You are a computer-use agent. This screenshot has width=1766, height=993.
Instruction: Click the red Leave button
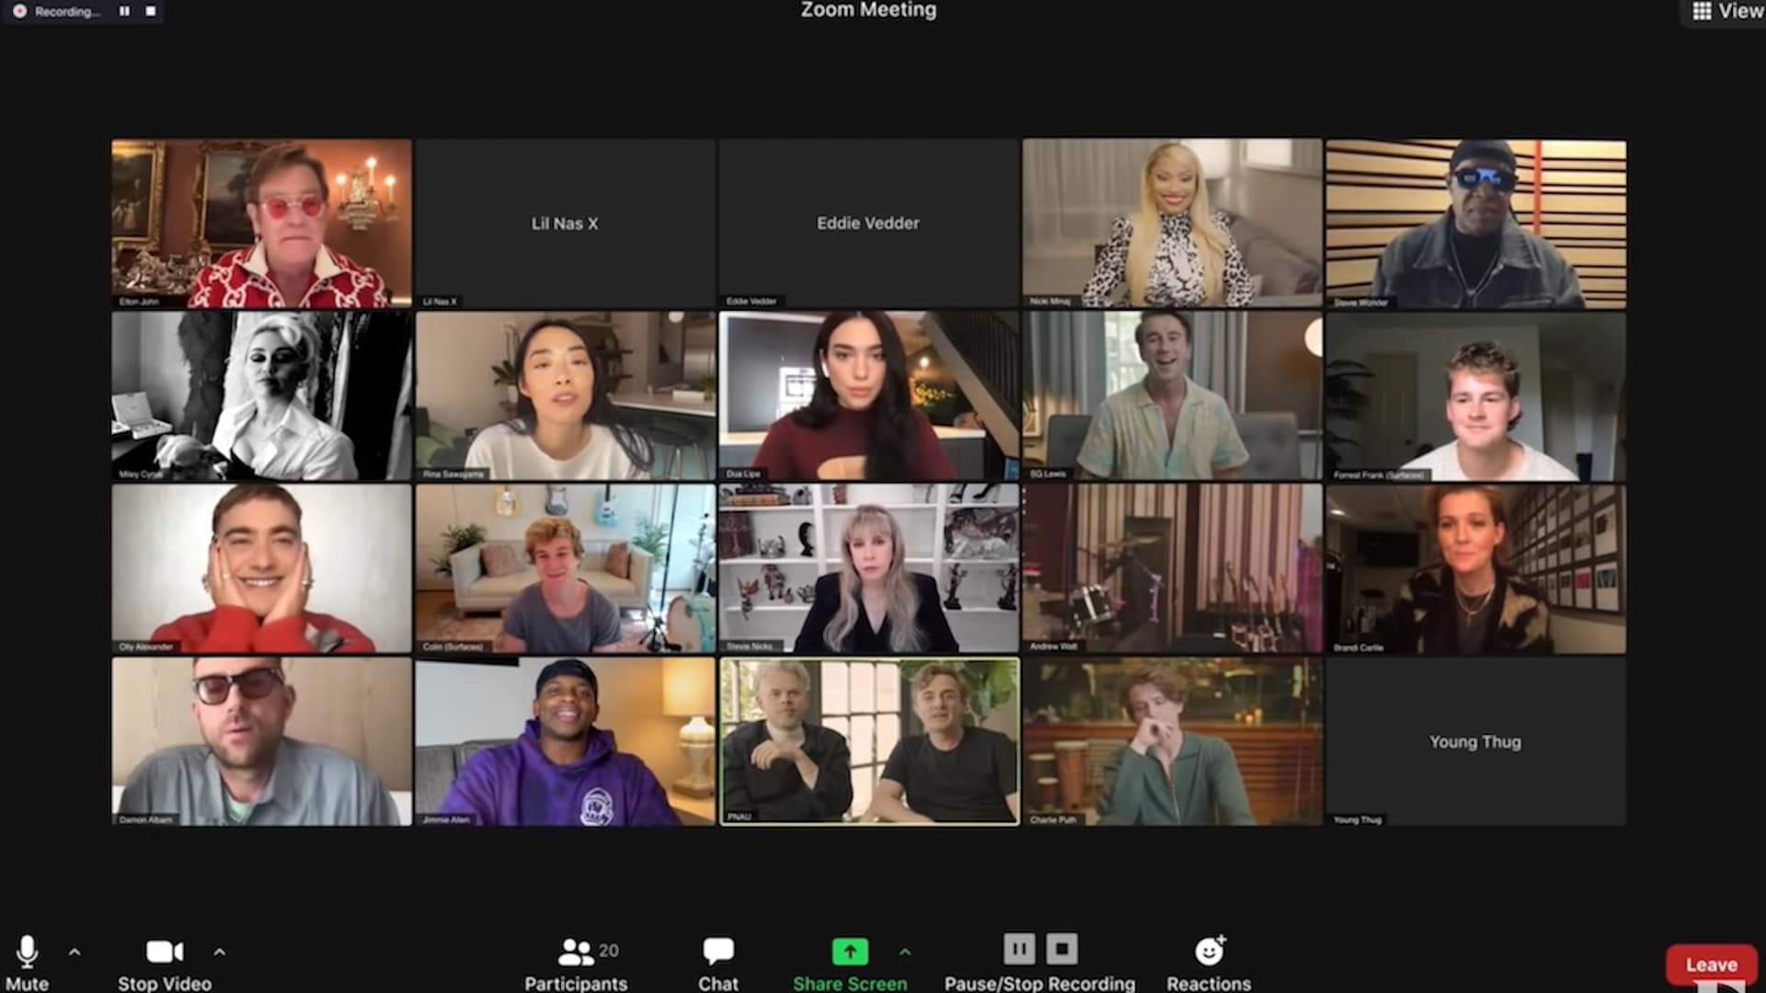(1711, 964)
